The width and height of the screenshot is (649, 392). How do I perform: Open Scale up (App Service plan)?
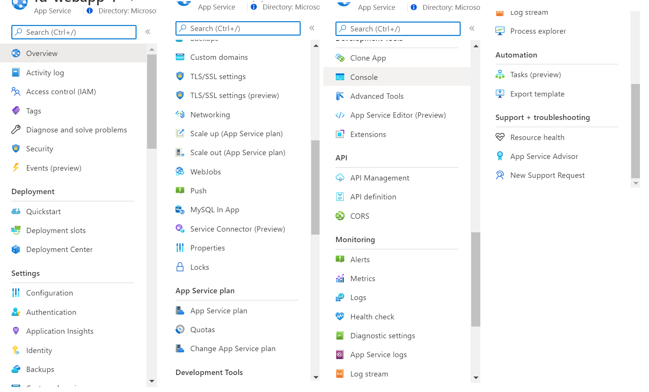click(236, 134)
